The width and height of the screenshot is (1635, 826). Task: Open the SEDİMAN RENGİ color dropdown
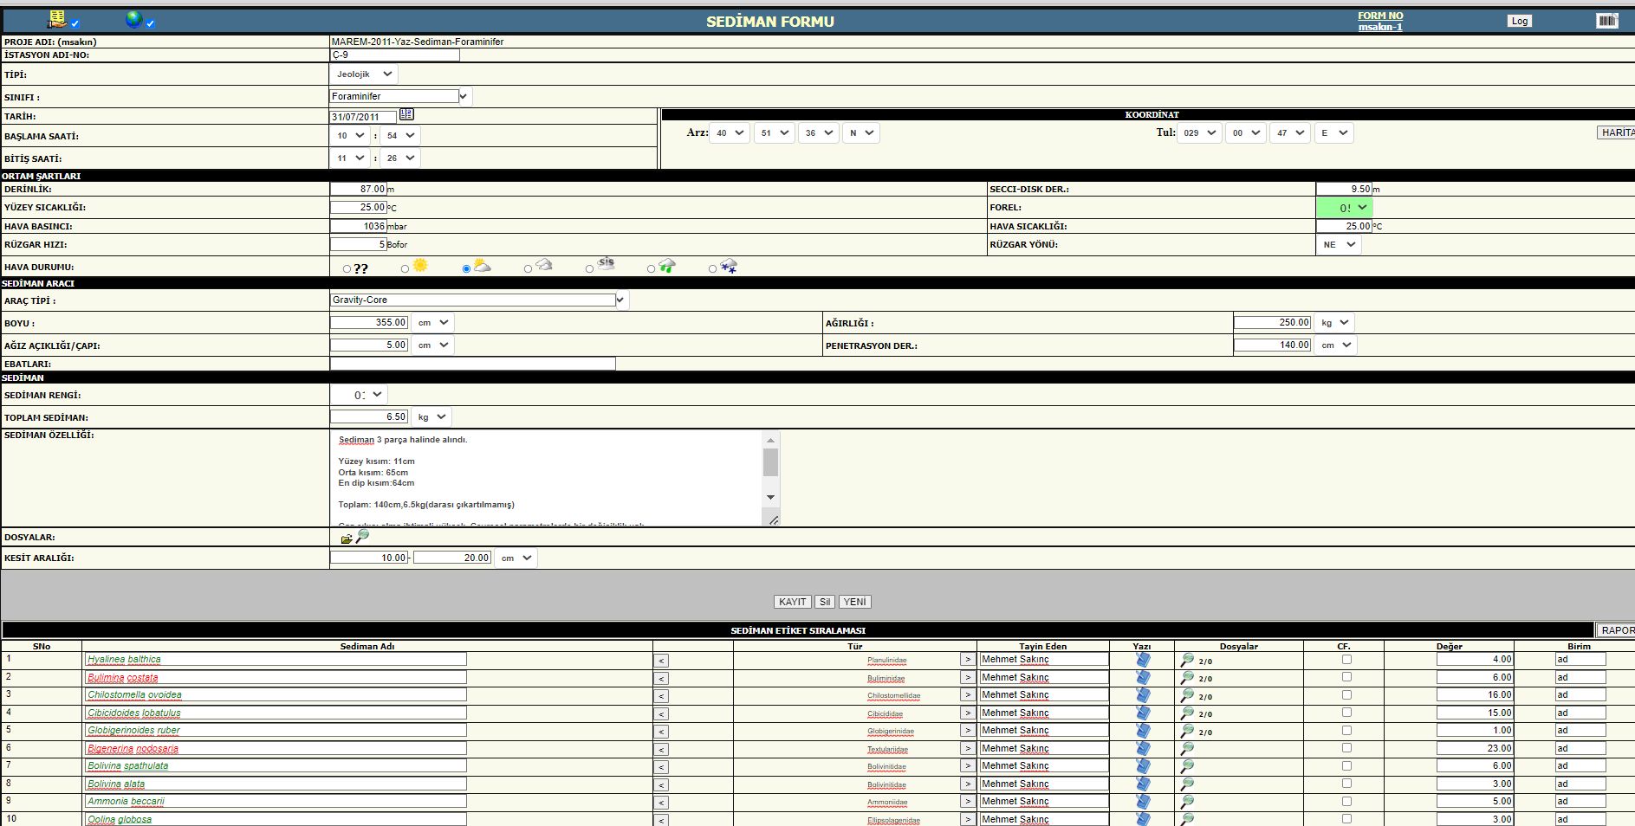click(x=359, y=395)
